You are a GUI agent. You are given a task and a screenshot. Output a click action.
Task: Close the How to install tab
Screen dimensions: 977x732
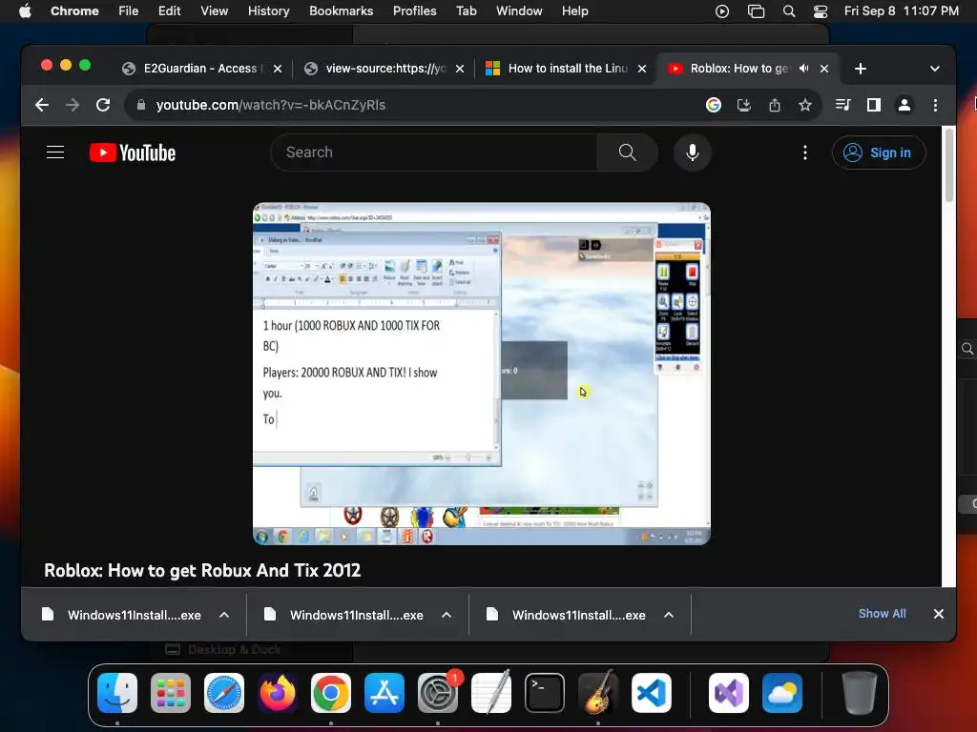pyautogui.click(x=642, y=69)
